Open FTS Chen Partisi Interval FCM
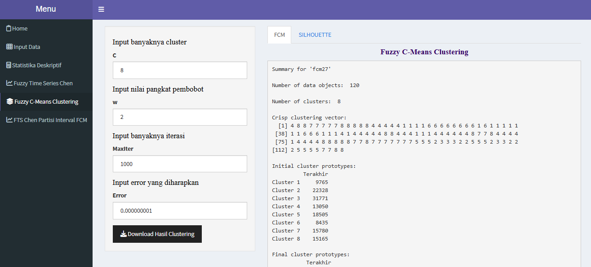The image size is (591, 267). point(46,120)
